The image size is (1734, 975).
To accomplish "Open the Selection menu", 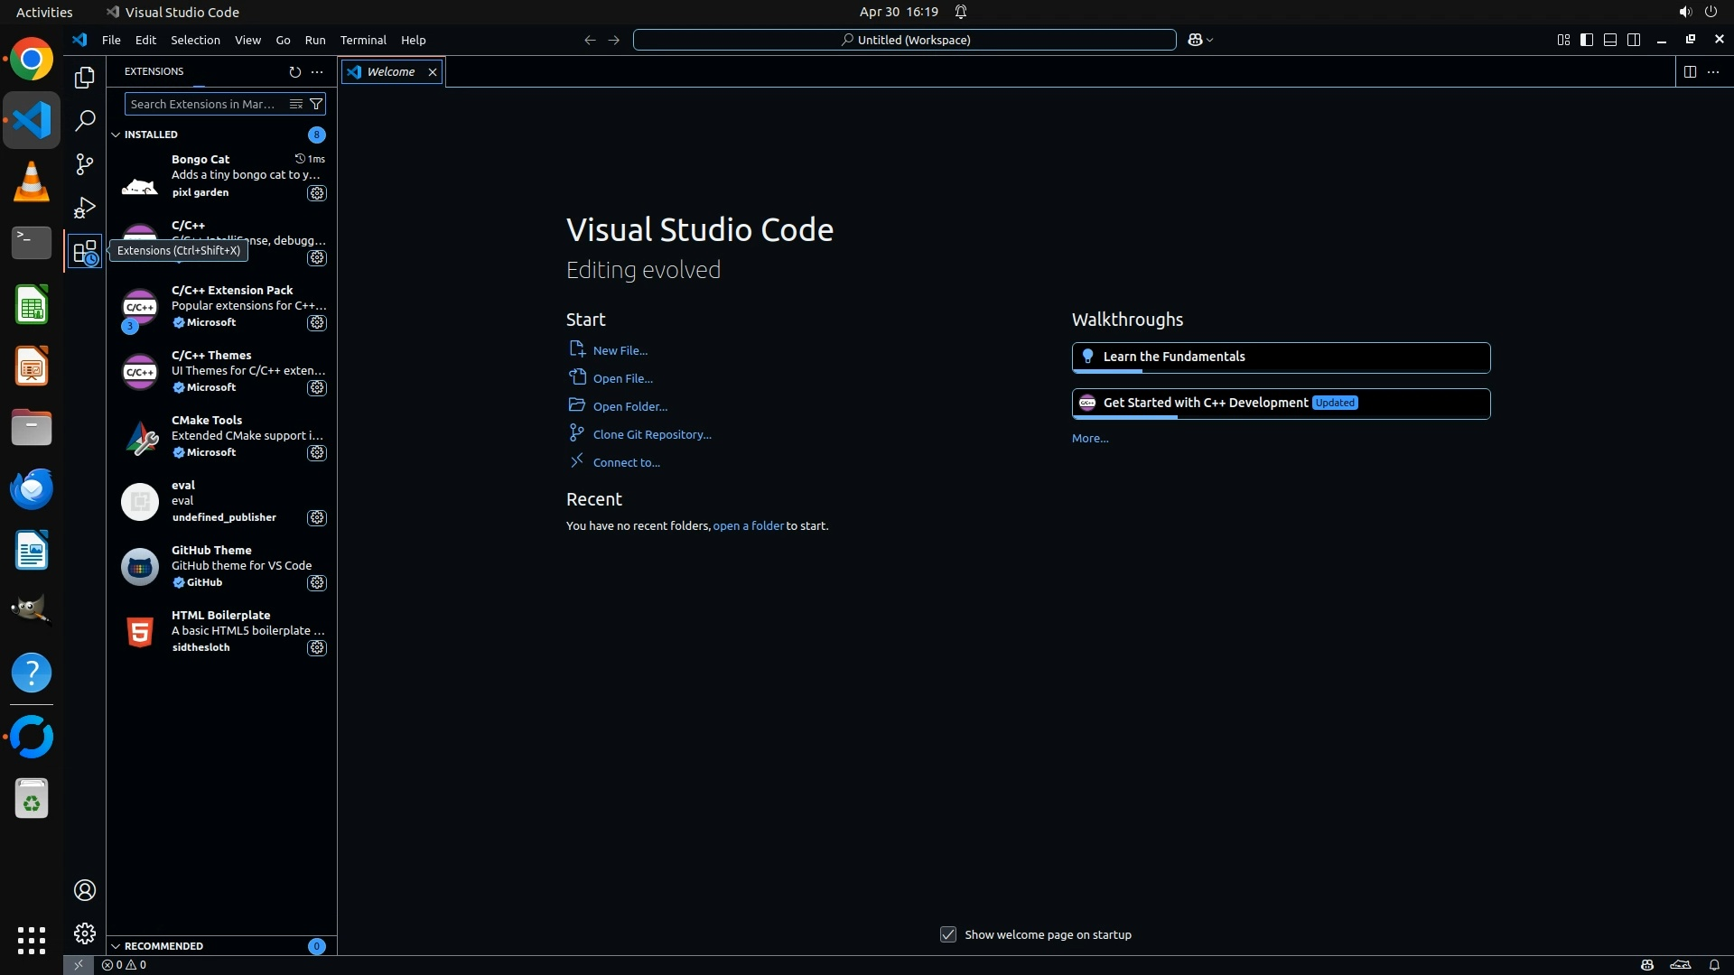I will 195,40.
